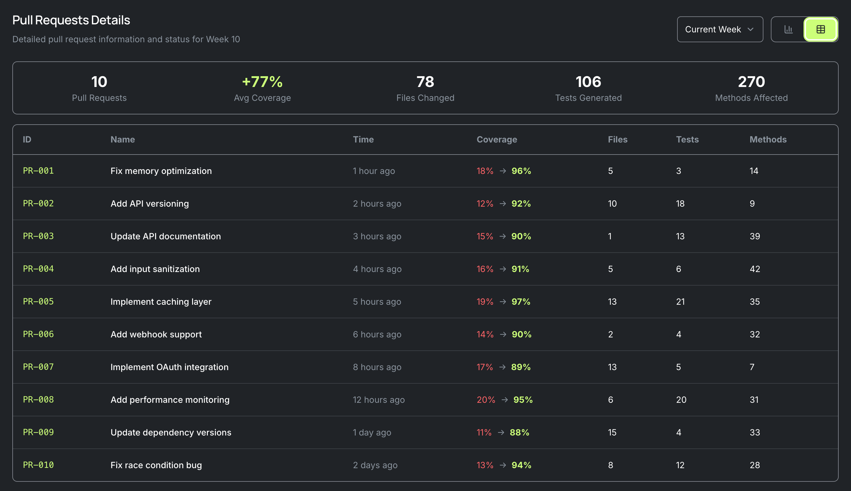Switch to bar chart view
This screenshot has height=491, width=851.
pos(788,29)
